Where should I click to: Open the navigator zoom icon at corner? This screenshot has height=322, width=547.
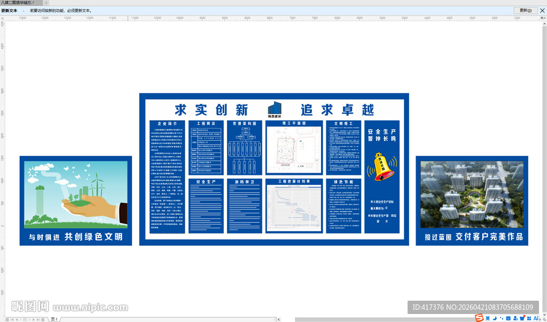(x=544, y=319)
